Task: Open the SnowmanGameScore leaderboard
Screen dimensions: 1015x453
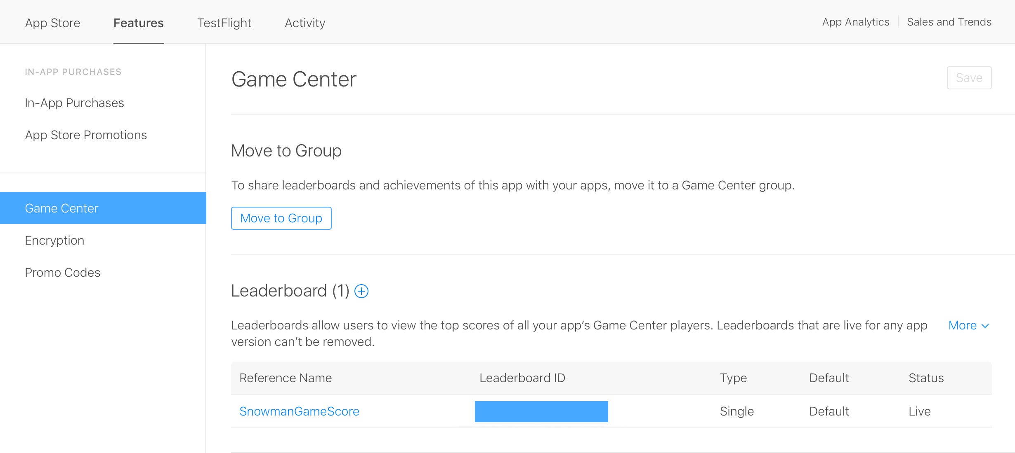Action: [x=299, y=411]
